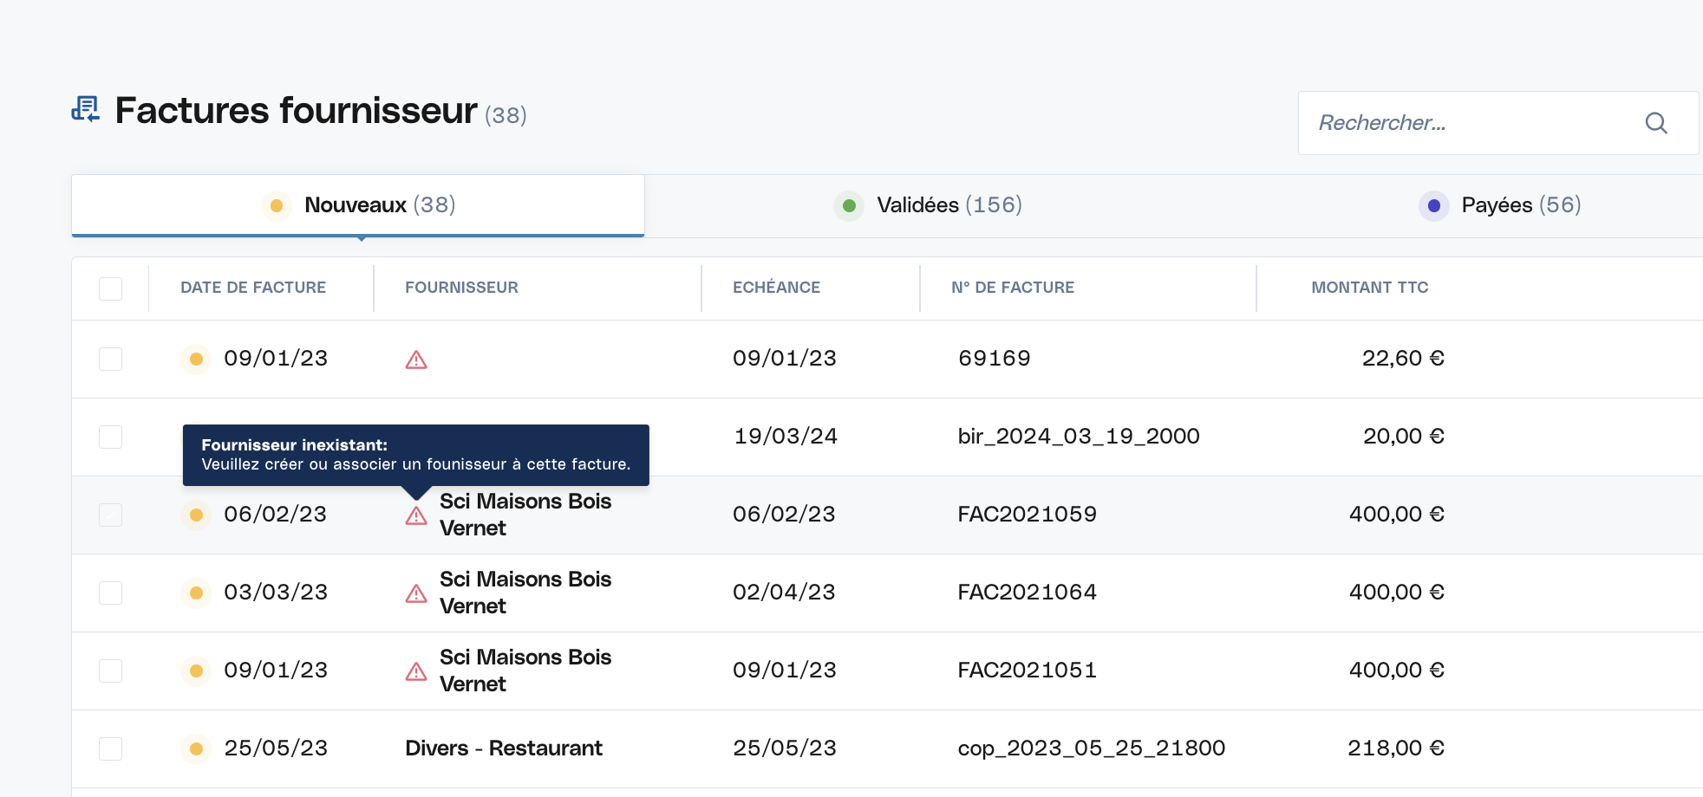Click warning triangle beside FAC2021059 supplier

point(416,515)
